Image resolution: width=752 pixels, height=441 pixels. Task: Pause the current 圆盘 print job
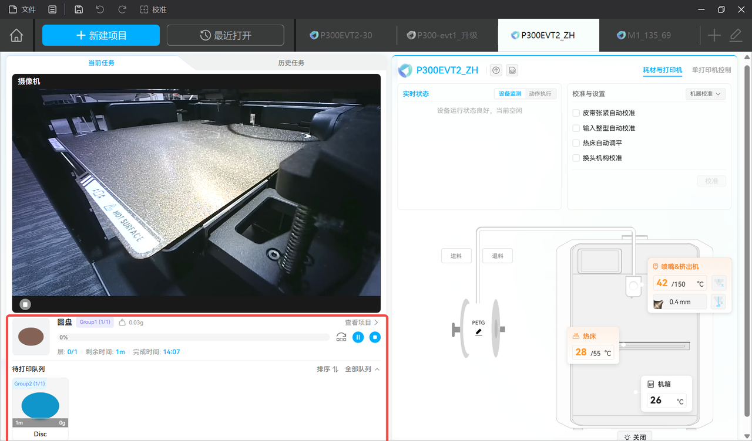pos(358,337)
